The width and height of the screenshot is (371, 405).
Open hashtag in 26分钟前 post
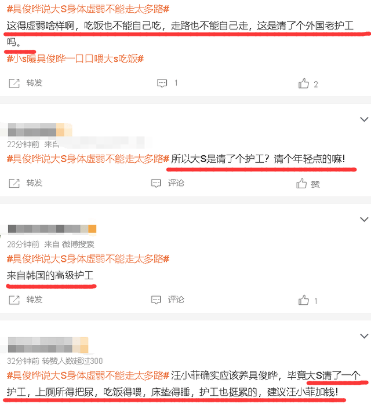(88, 259)
